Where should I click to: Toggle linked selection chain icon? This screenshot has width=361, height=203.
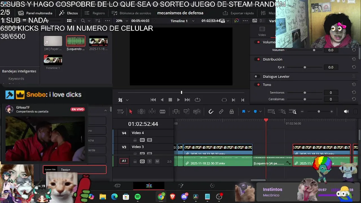[x=221, y=112]
